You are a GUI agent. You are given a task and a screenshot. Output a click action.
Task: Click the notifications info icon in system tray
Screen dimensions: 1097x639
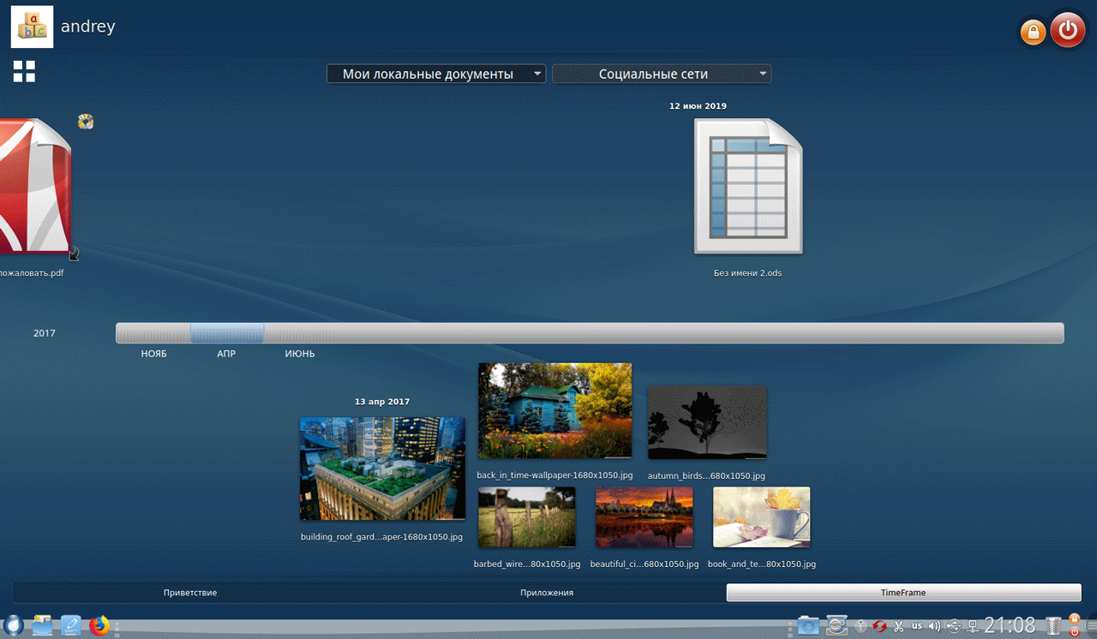(x=861, y=626)
